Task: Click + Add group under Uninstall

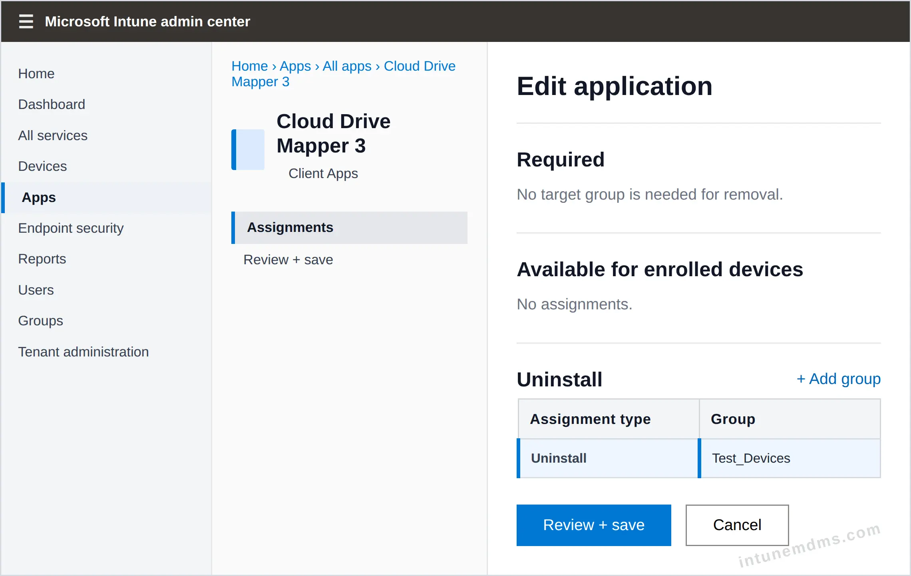Action: click(x=838, y=379)
